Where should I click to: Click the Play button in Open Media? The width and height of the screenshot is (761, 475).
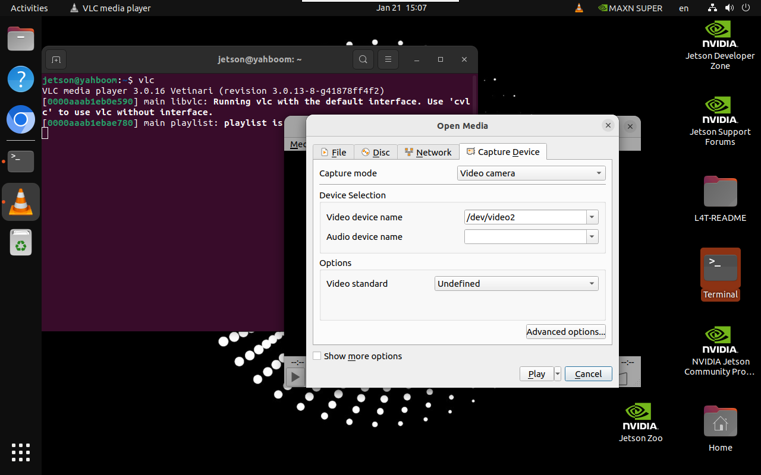pos(537,374)
